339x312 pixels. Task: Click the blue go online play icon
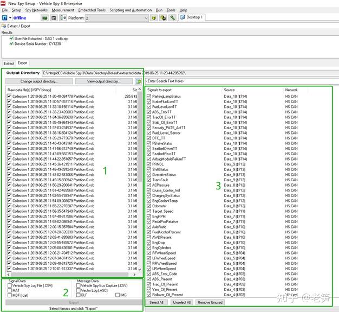[x=5, y=18]
